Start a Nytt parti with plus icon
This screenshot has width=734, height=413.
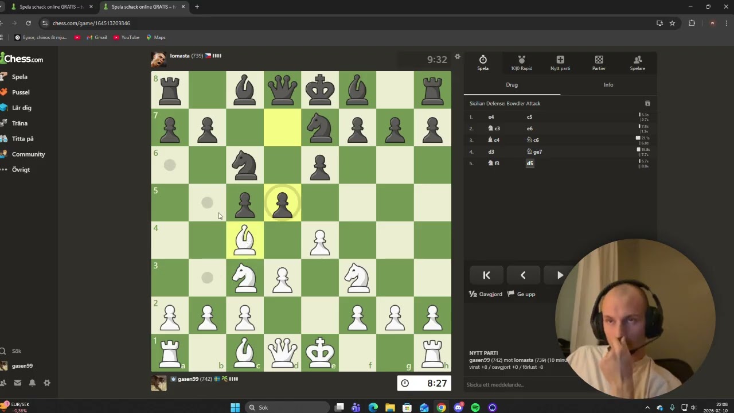560,63
